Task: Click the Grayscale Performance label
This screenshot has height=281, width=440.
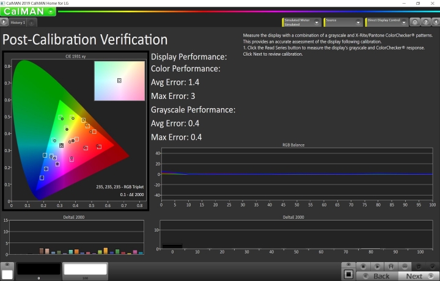Action: point(193,110)
